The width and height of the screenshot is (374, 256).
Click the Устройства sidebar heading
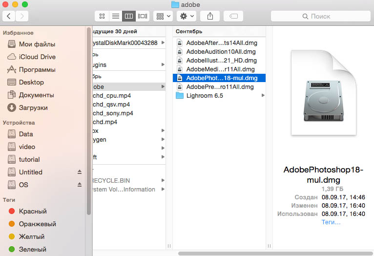pos(19,123)
